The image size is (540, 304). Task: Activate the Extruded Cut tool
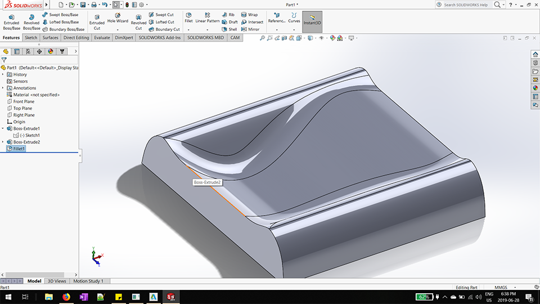97,22
